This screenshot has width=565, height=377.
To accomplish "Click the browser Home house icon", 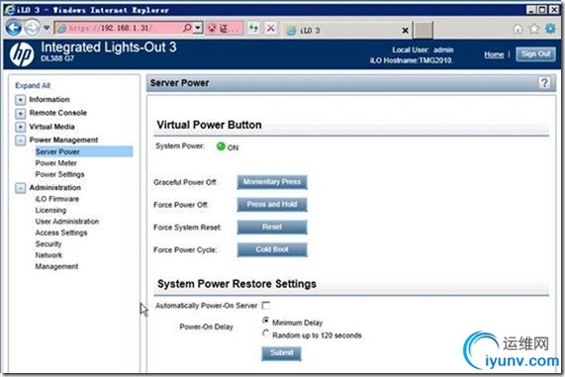I will click(518, 29).
